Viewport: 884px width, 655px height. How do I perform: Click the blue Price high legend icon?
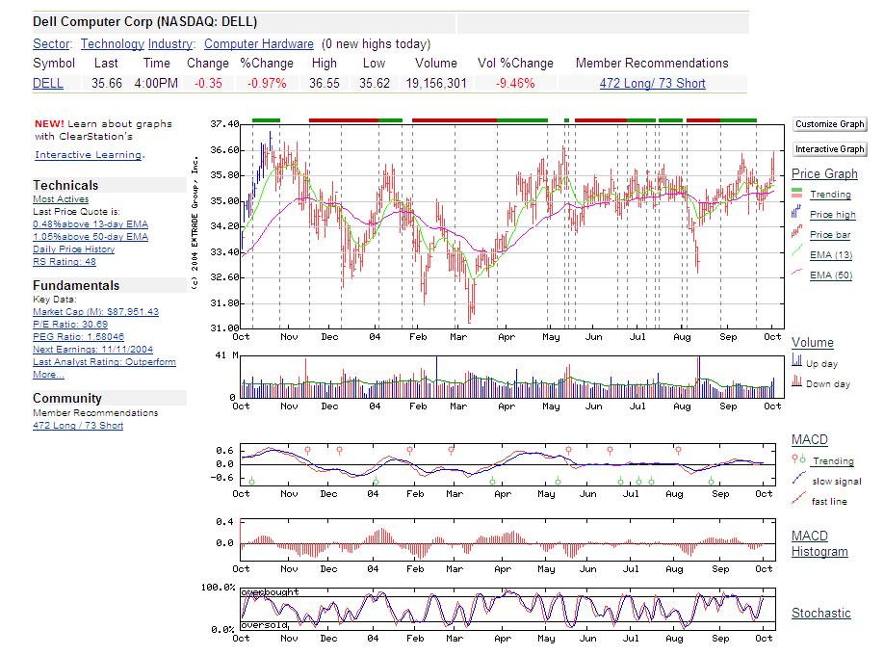(x=796, y=213)
